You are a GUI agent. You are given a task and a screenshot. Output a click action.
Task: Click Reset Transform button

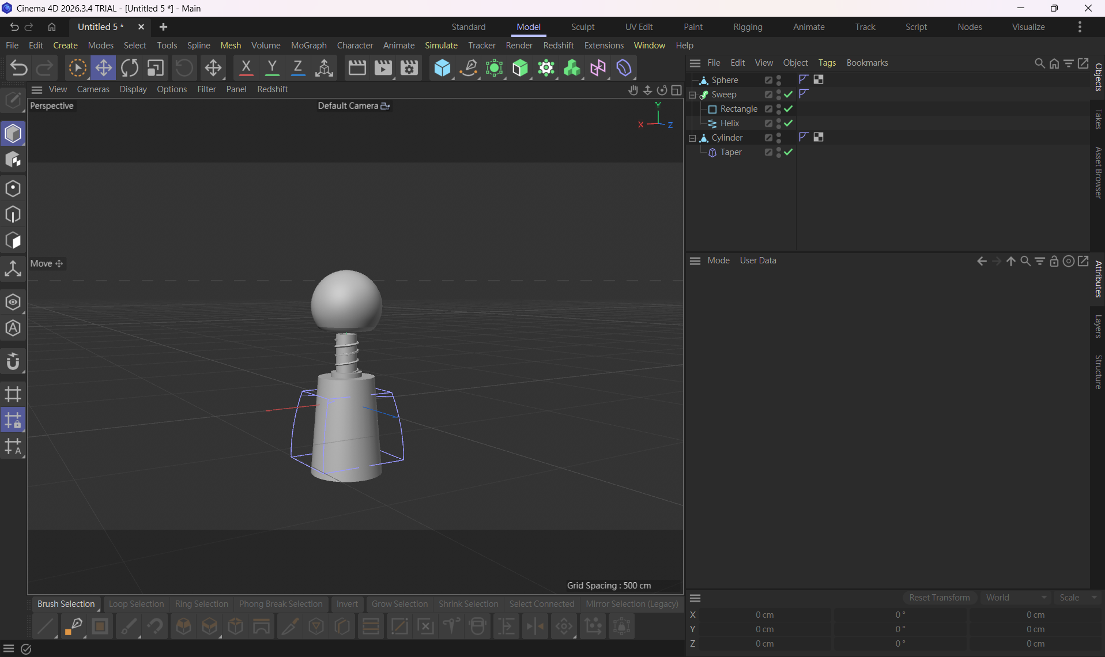940,598
